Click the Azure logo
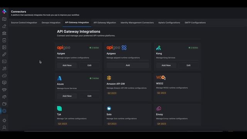 tap(59, 78)
